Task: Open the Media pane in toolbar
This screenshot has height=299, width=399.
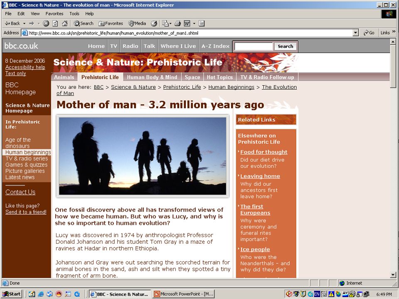Action: point(137,23)
